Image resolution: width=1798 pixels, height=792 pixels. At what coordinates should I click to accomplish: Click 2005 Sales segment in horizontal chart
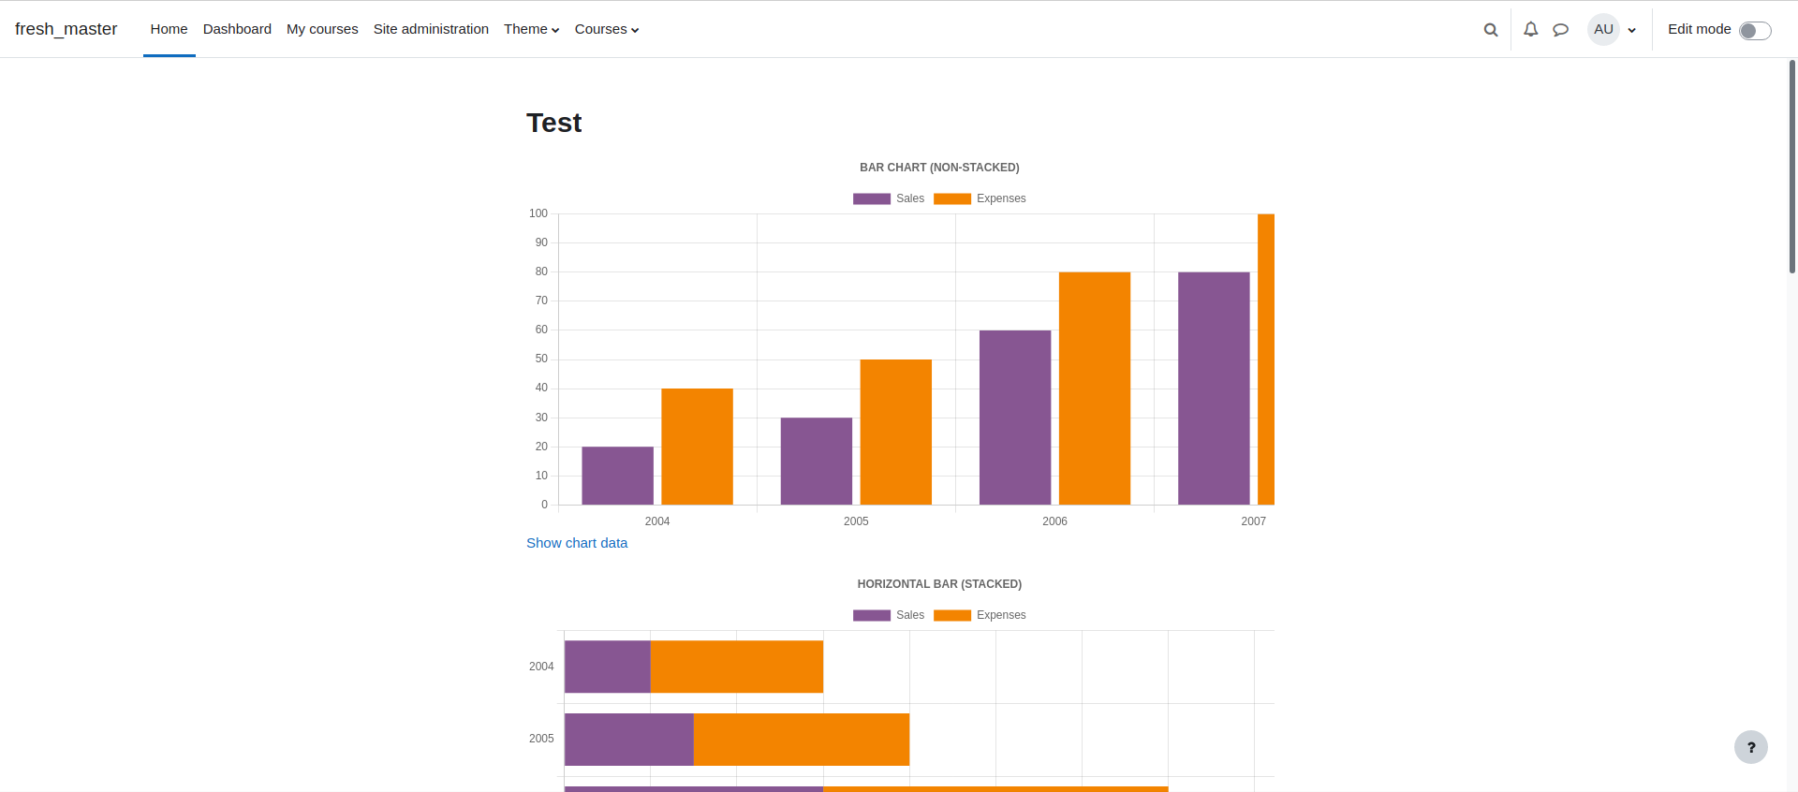tap(629, 740)
